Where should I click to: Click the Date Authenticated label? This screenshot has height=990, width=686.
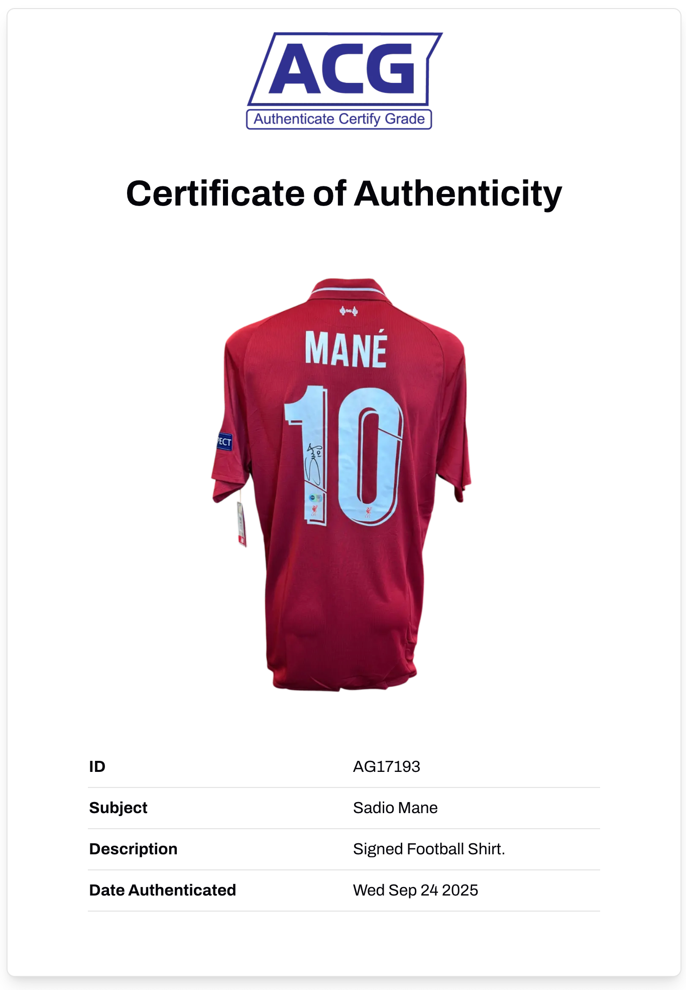162,890
